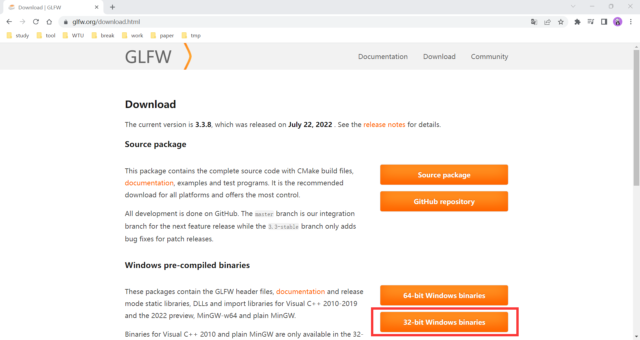The width and height of the screenshot is (640, 340).
Task: Click the Source package button
Action: pyautogui.click(x=444, y=175)
